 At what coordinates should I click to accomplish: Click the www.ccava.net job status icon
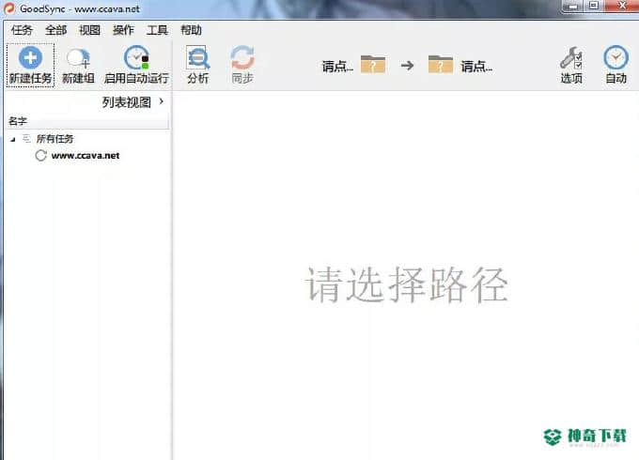click(x=40, y=156)
